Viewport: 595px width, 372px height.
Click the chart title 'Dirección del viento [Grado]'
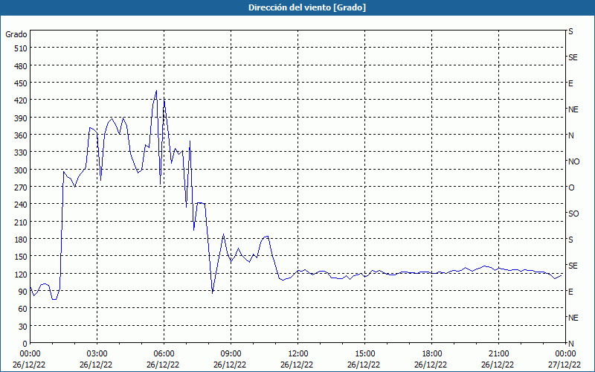point(307,7)
